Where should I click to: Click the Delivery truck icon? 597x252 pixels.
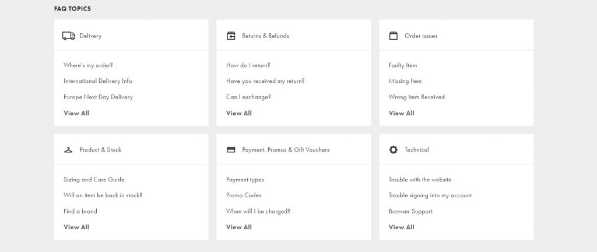tap(69, 36)
